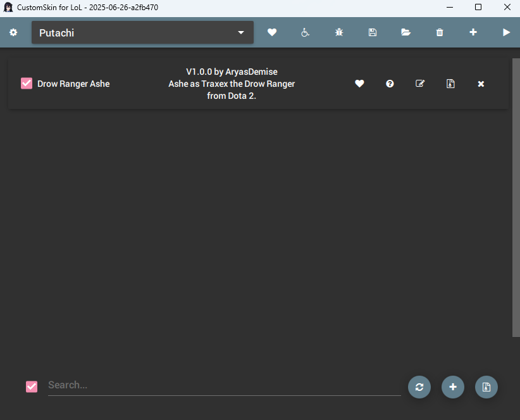Select the Drow Ranger Ashe mod name
Screen dimensions: 520x420
[x=73, y=84]
